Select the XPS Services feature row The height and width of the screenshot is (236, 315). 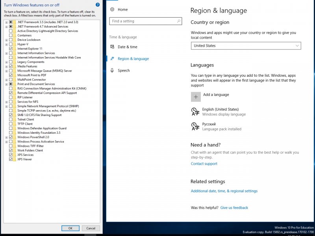[x=25, y=155]
